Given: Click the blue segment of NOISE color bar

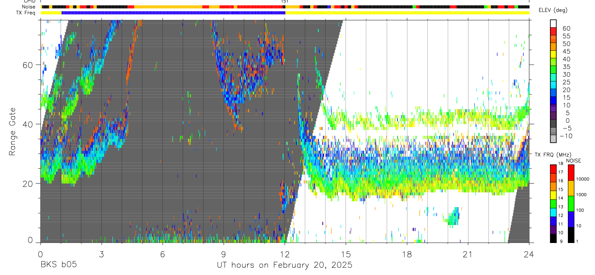Looking at the screenshot, I should click(571, 219).
